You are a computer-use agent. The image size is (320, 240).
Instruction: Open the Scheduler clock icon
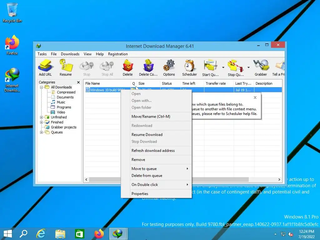(190, 67)
